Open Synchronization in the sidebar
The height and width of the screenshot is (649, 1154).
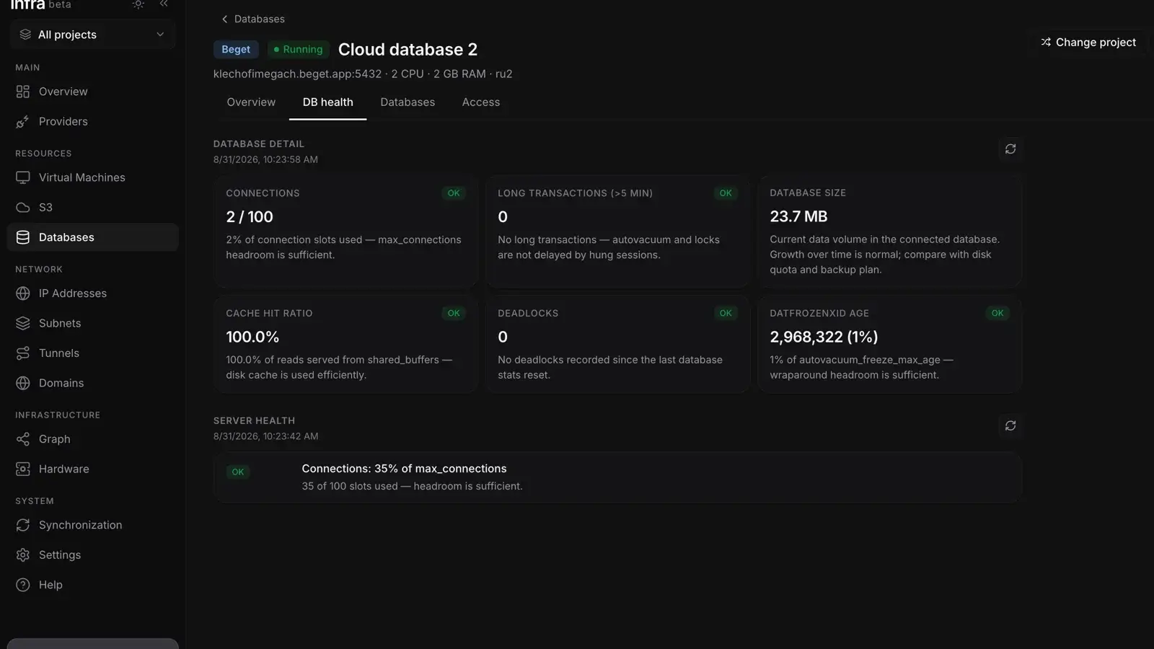tap(92, 525)
